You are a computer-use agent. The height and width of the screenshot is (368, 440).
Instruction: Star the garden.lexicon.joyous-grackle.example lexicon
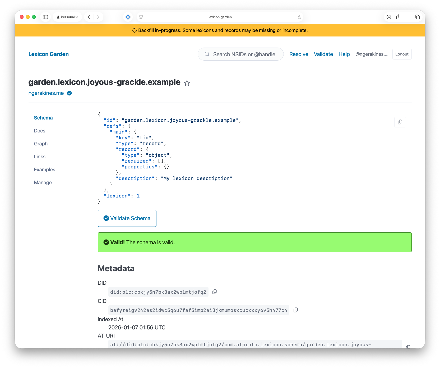pyautogui.click(x=187, y=83)
